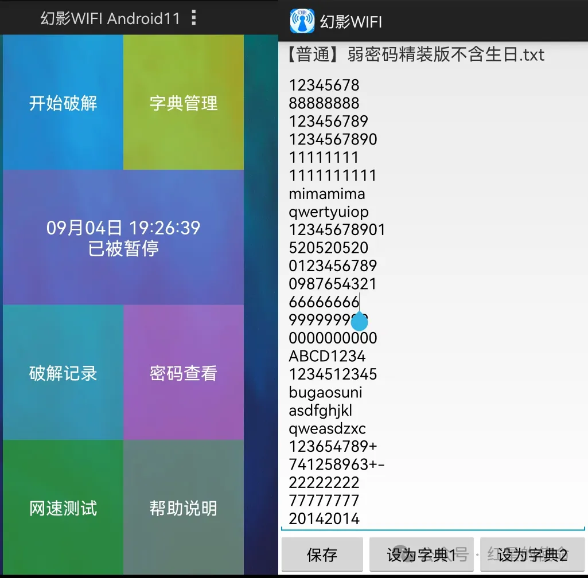Click the line 520520520
This screenshot has width=588, height=578.
(x=329, y=247)
